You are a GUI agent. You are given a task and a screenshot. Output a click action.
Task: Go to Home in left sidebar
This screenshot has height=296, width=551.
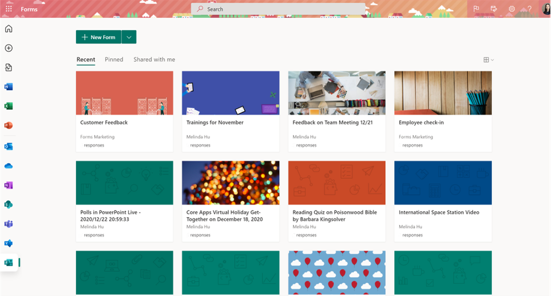(9, 29)
